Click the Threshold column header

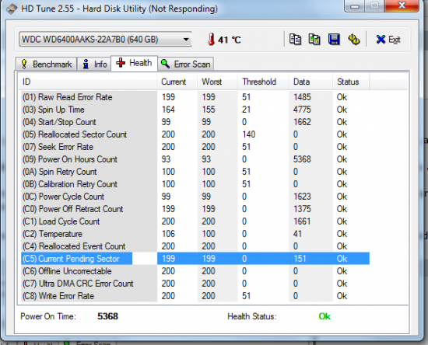(263, 82)
